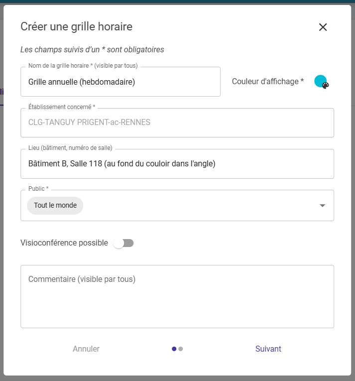355x381 pixels.
Task: Click the teal Couleur d'affichage swatch
Action: (320, 81)
